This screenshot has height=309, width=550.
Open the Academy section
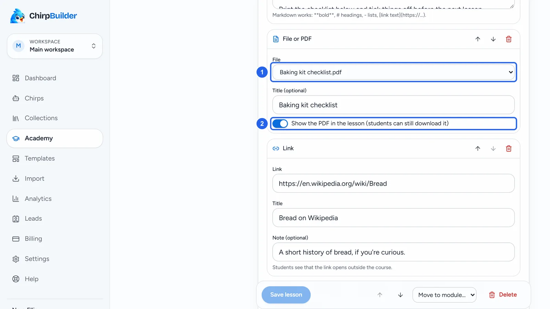(x=55, y=138)
